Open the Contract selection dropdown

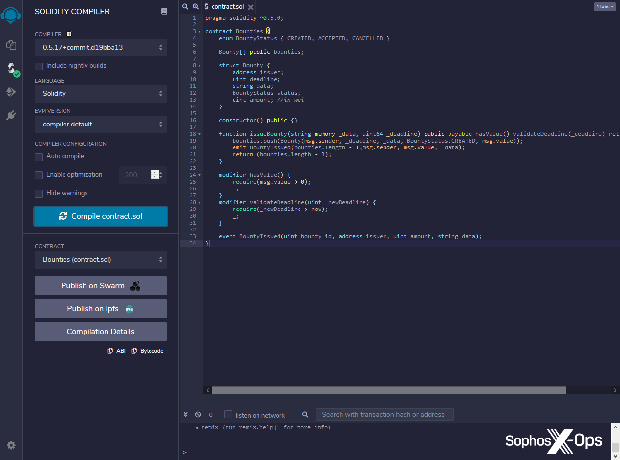point(101,260)
